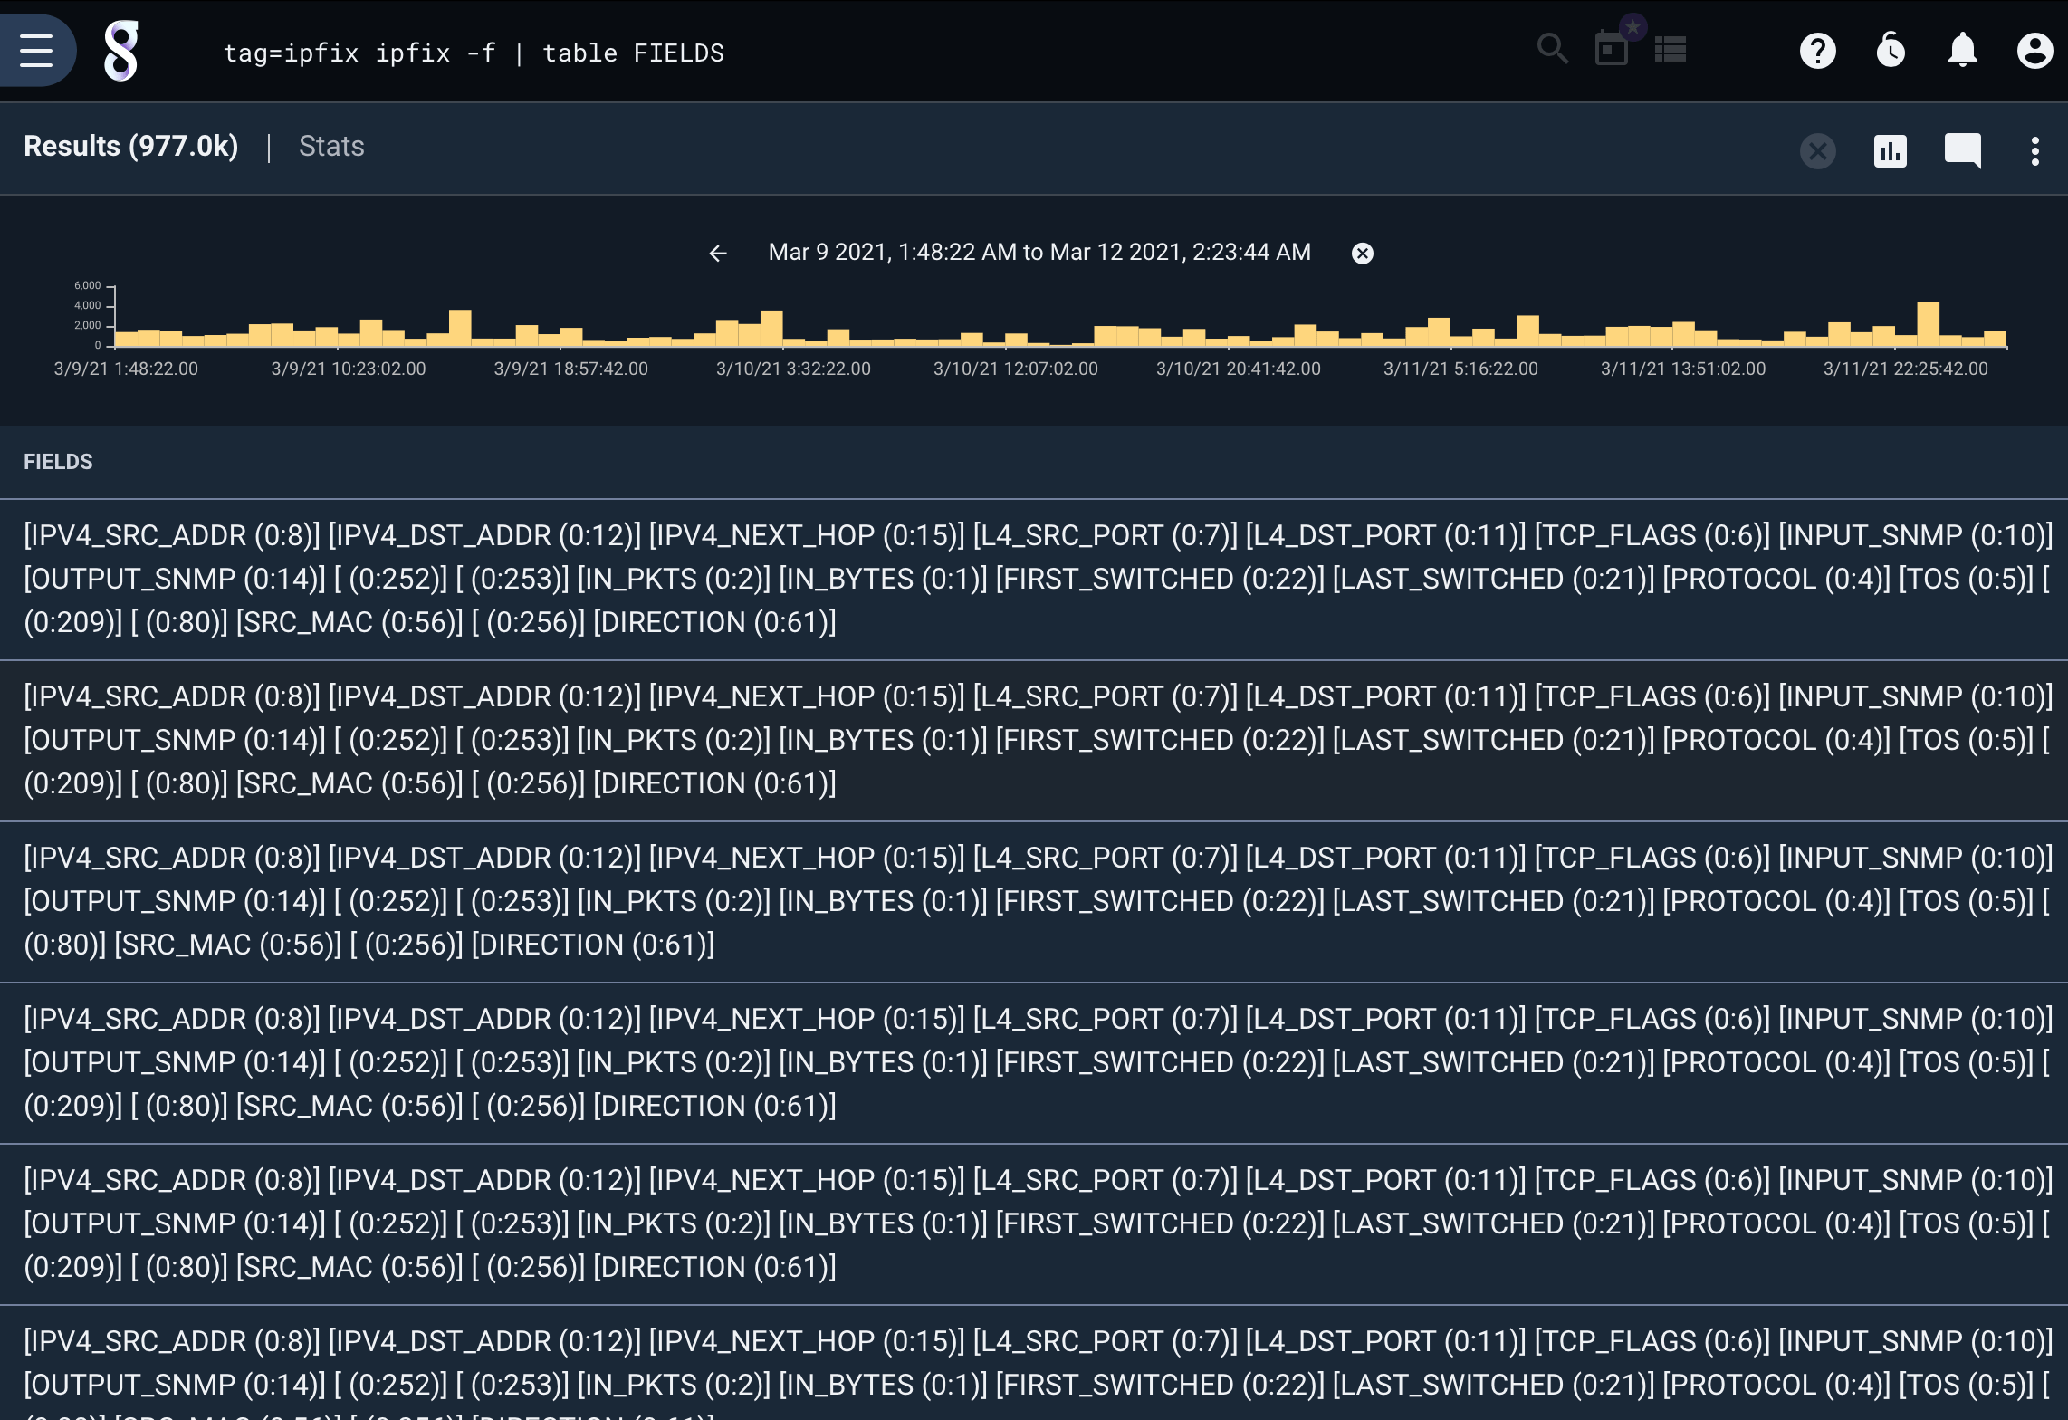This screenshot has height=1420, width=2068.
Task: Clear the zoomed Mar 9–12 time range
Action: [1362, 254]
